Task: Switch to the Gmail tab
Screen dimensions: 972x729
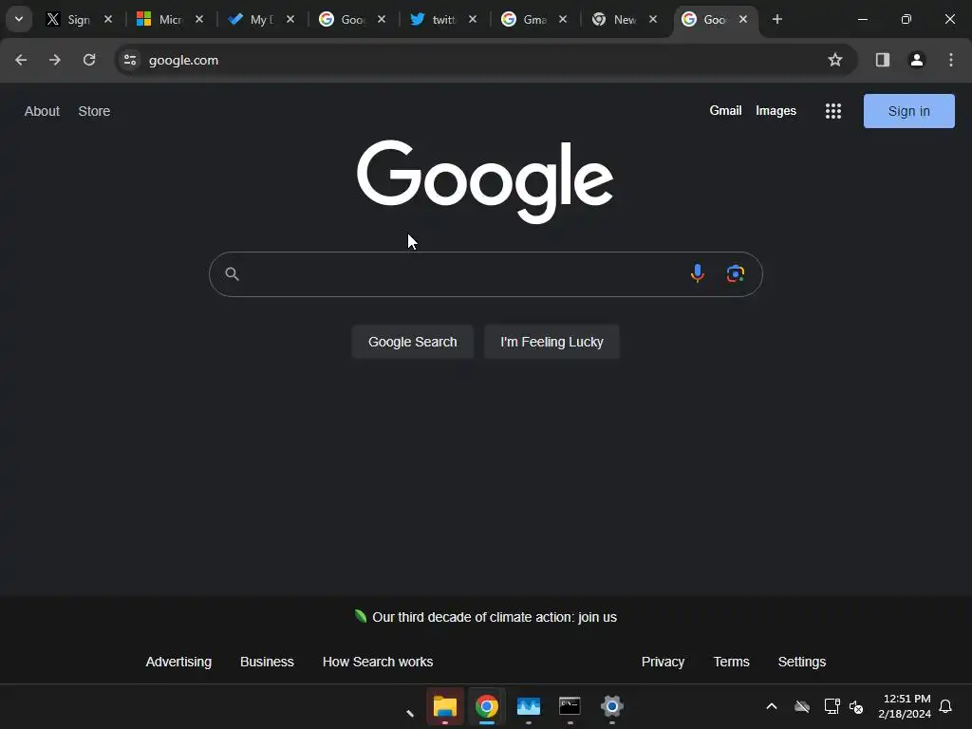Action: pyautogui.click(x=523, y=19)
